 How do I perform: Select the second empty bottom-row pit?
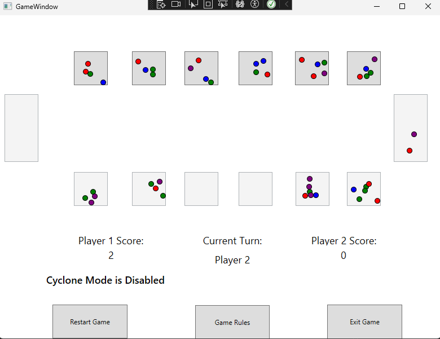click(256, 189)
